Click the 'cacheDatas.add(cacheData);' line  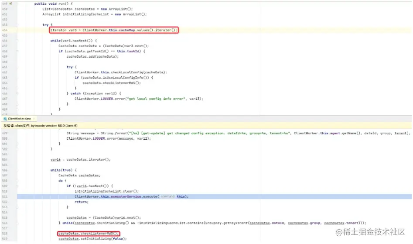(92, 56)
